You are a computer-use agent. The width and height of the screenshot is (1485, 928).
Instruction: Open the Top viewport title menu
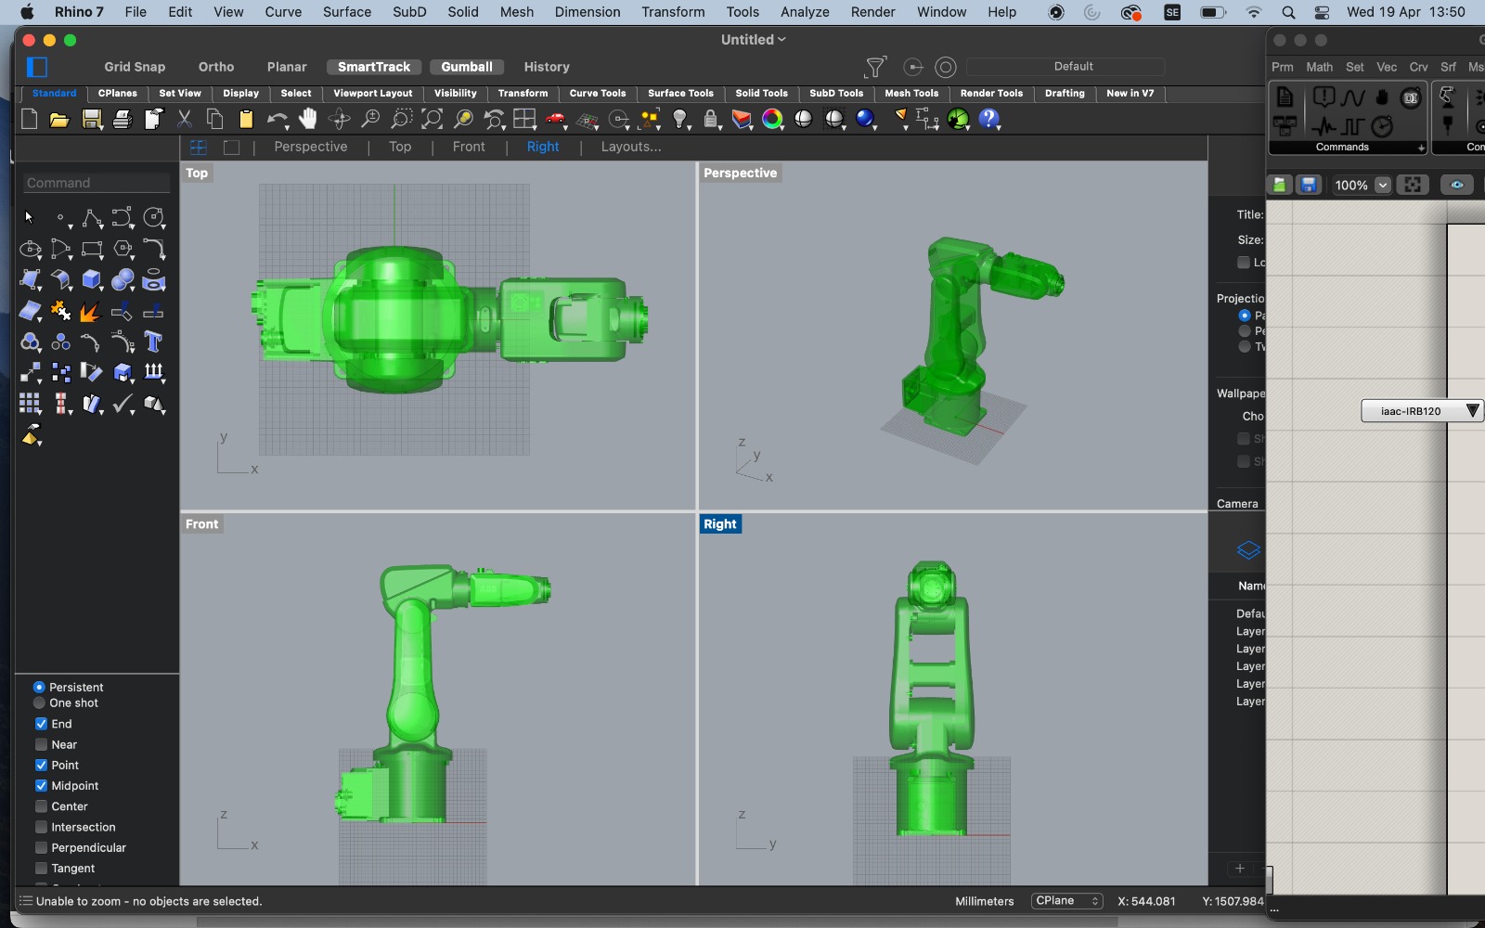(x=197, y=174)
